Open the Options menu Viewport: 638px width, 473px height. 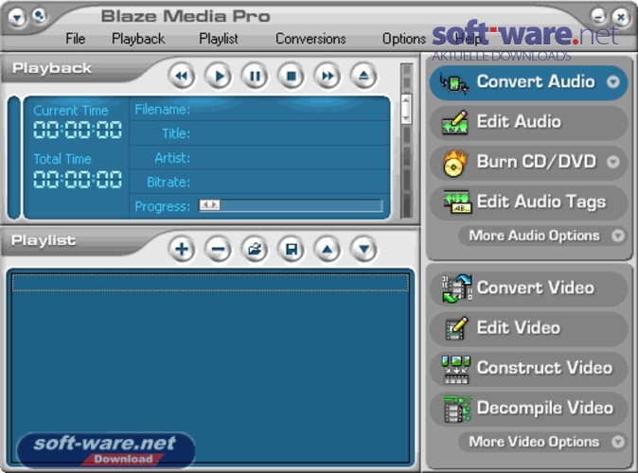coord(404,39)
